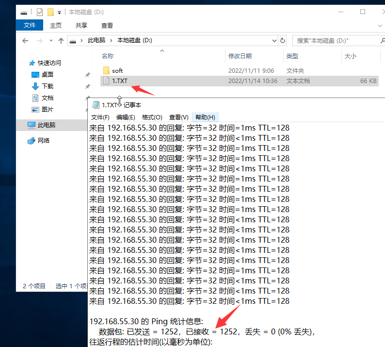Click the Forward navigation arrow

39,41
